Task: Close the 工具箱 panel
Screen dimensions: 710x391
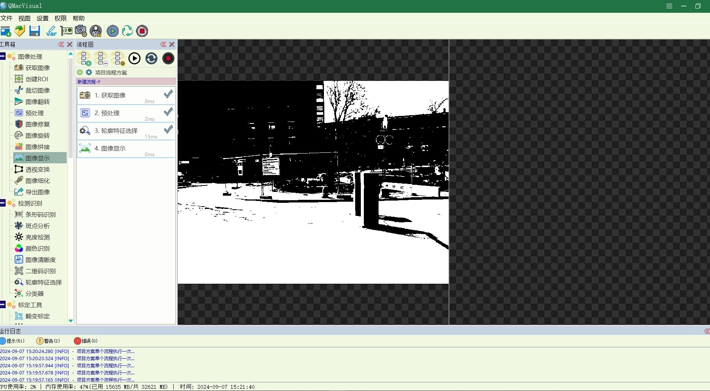Action: [x=70, y=44]
